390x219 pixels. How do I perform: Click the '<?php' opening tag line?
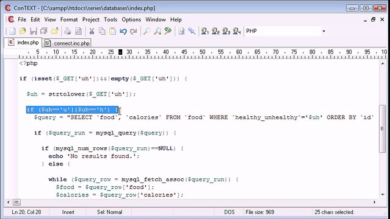pyautogui.click(x=29, y=63)
